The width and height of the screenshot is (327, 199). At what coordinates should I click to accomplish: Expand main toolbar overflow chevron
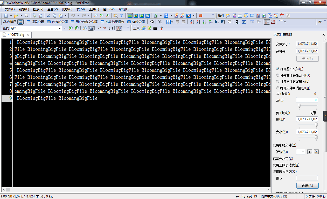[213, 15]
